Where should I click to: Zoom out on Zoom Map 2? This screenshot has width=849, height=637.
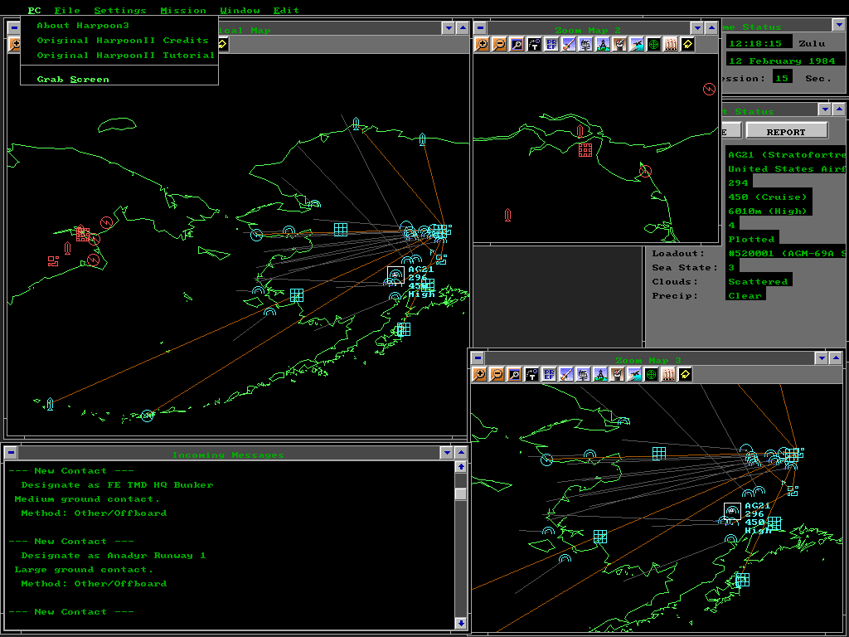click(x=499, y=45)
